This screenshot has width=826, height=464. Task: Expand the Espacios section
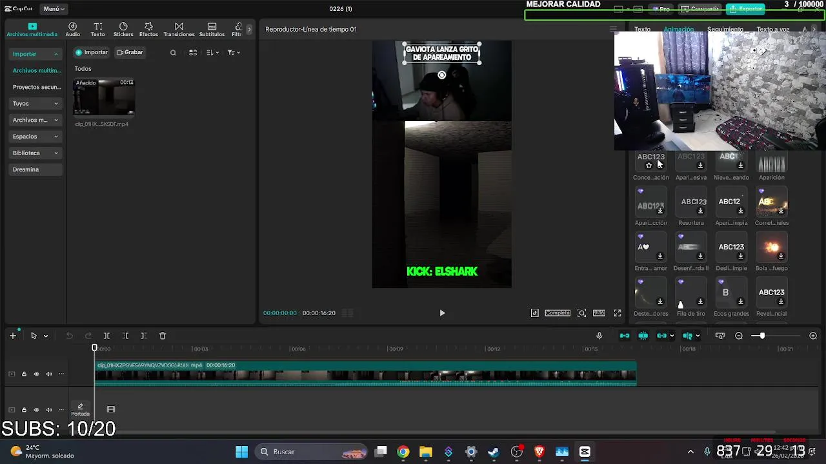pyautogui.click(x=36, y=137)
